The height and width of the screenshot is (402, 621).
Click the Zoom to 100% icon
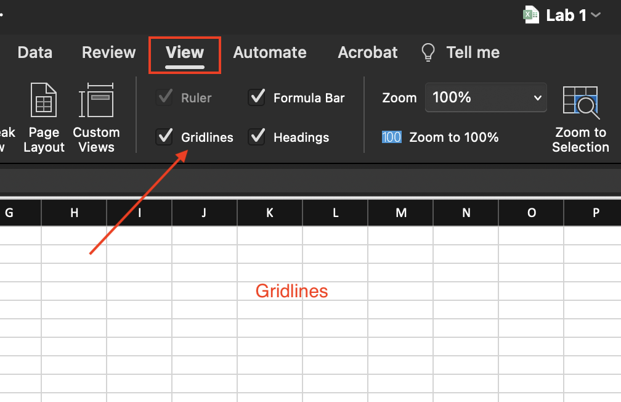[391, 137]
